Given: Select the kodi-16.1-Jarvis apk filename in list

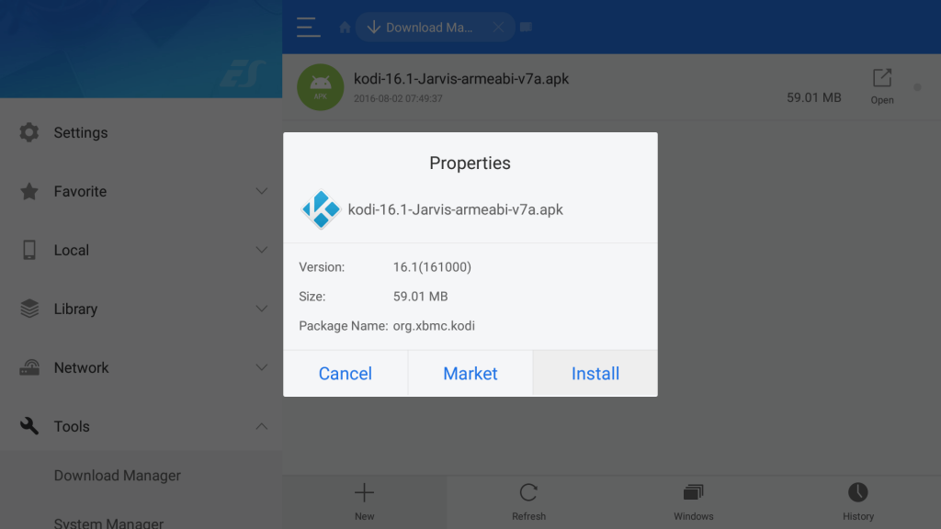Looking at the screenshot, I should pos(461,79).
